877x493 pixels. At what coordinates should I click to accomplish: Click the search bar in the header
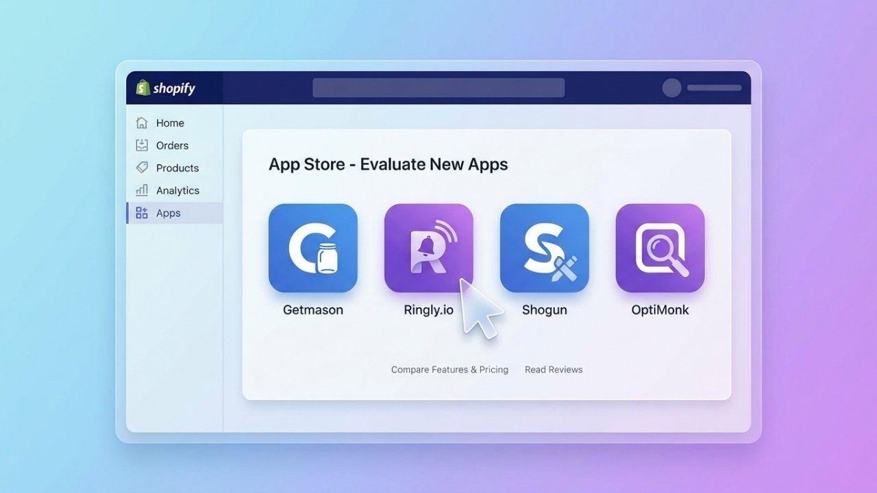pos(438,88)
